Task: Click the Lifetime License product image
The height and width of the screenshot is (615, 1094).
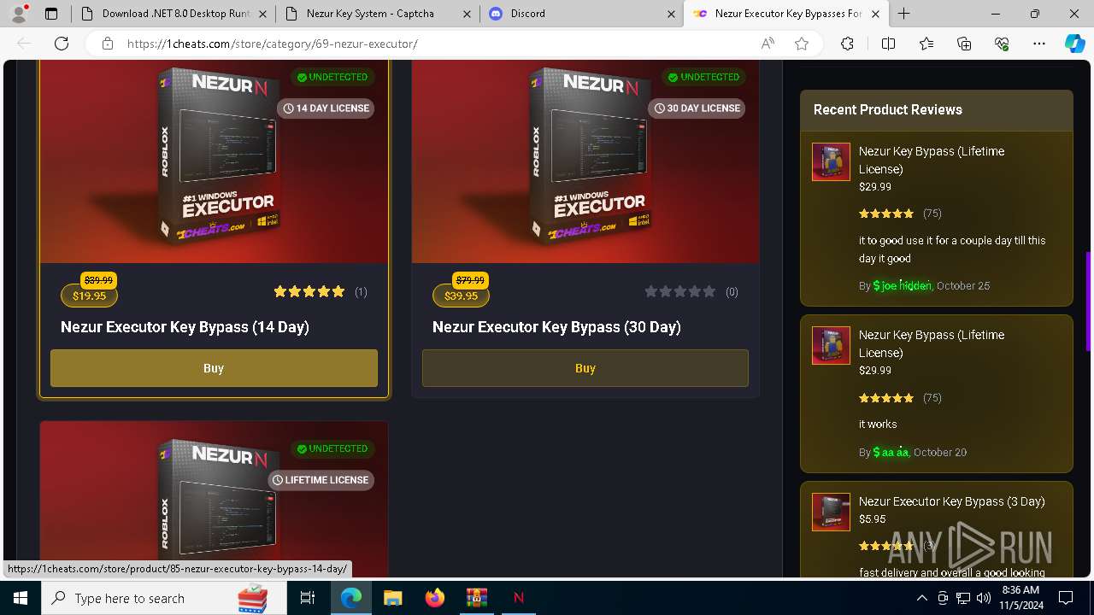Action: 214,500
